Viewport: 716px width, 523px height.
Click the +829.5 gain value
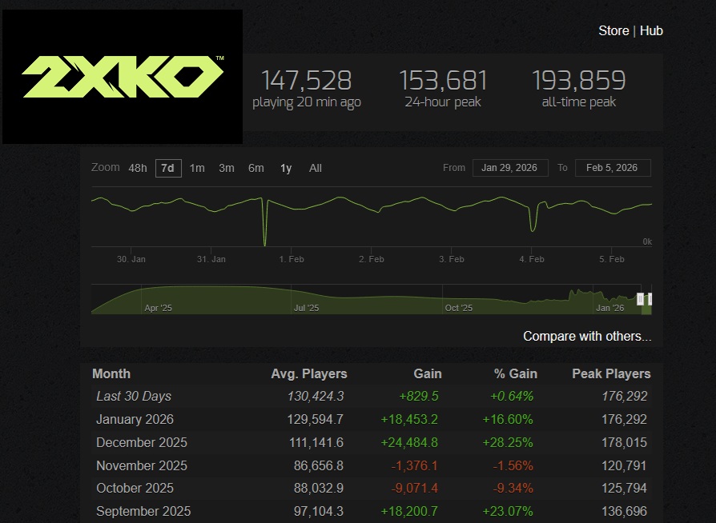(x=419, y=396)
